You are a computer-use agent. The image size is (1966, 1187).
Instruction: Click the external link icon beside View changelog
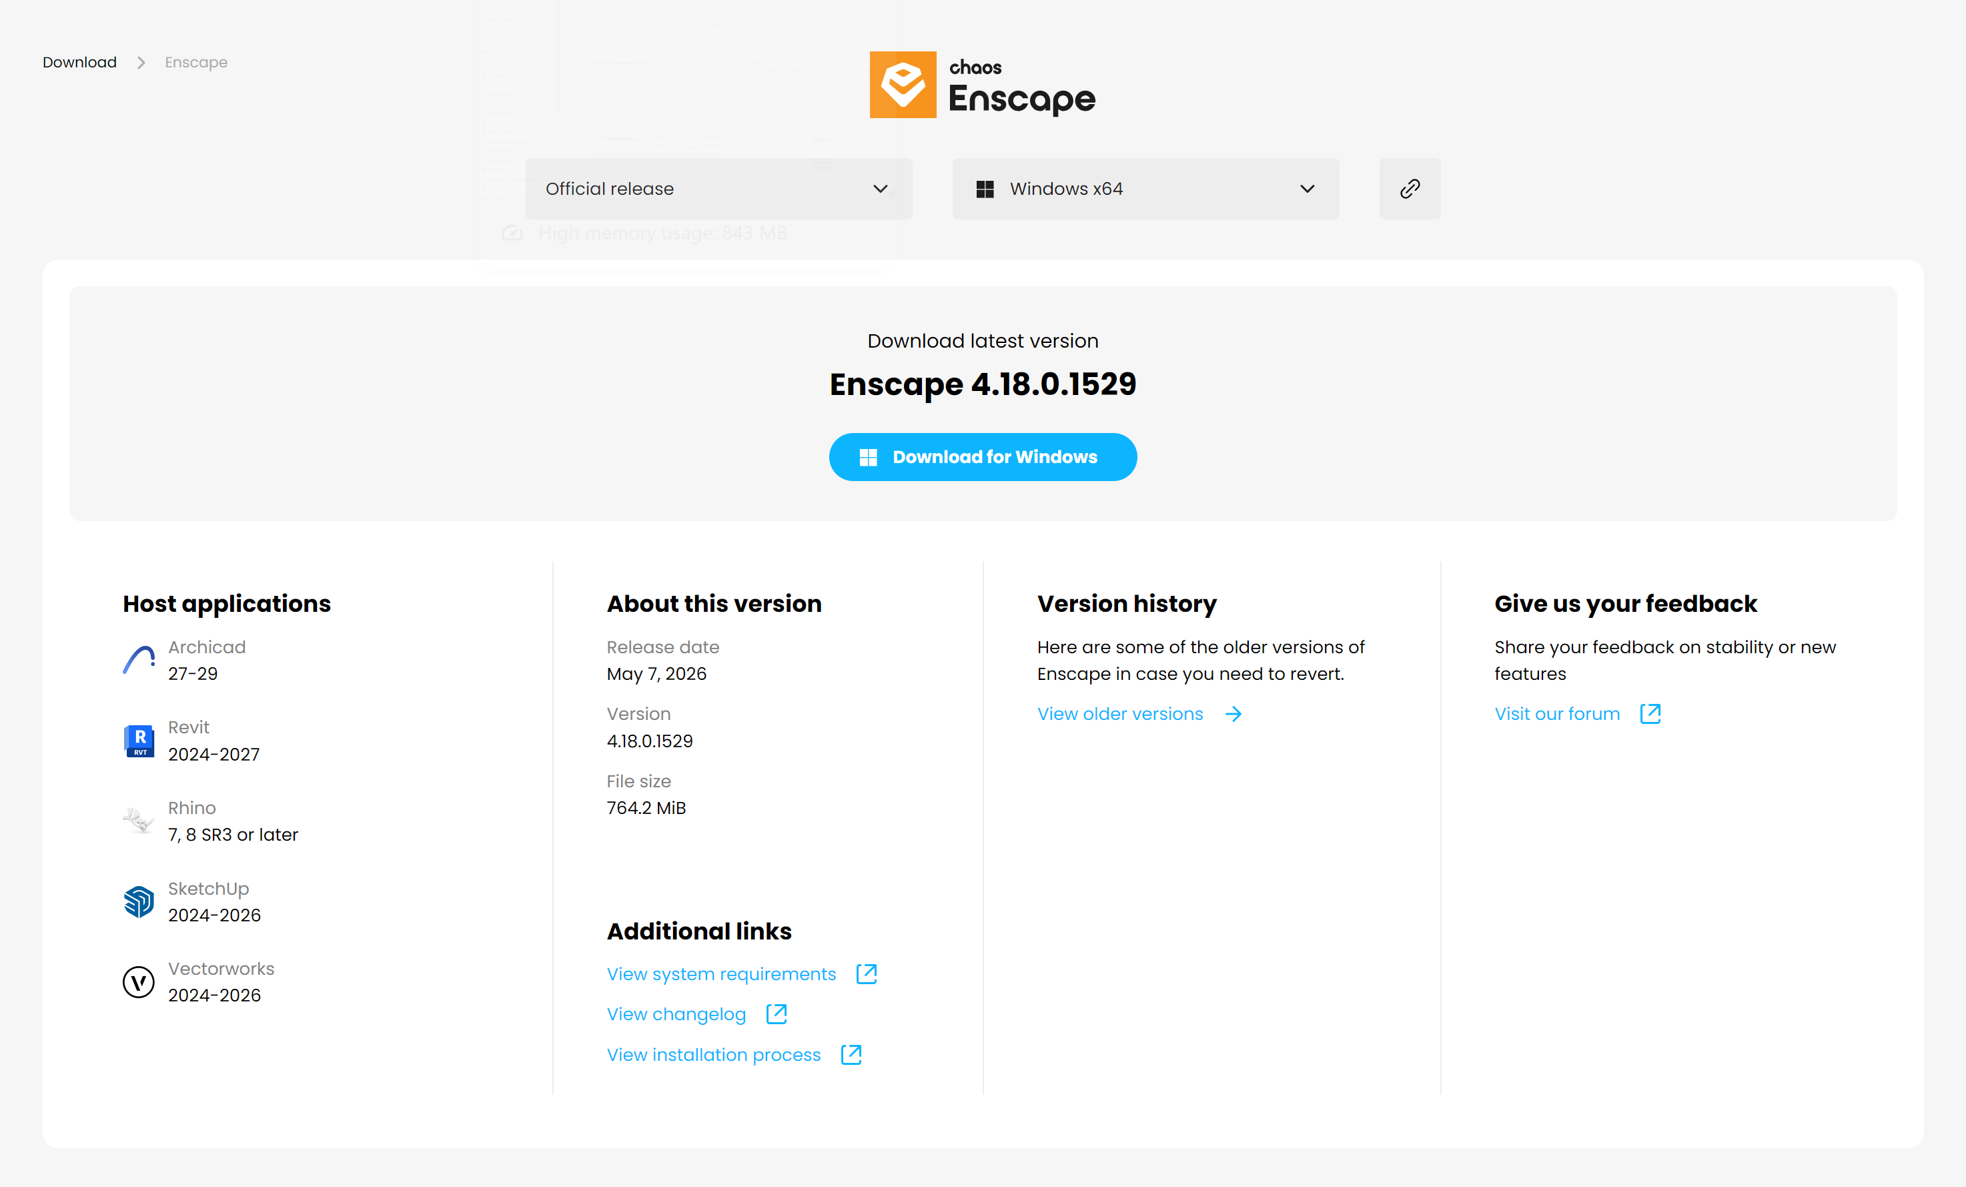pos(777,1014)
